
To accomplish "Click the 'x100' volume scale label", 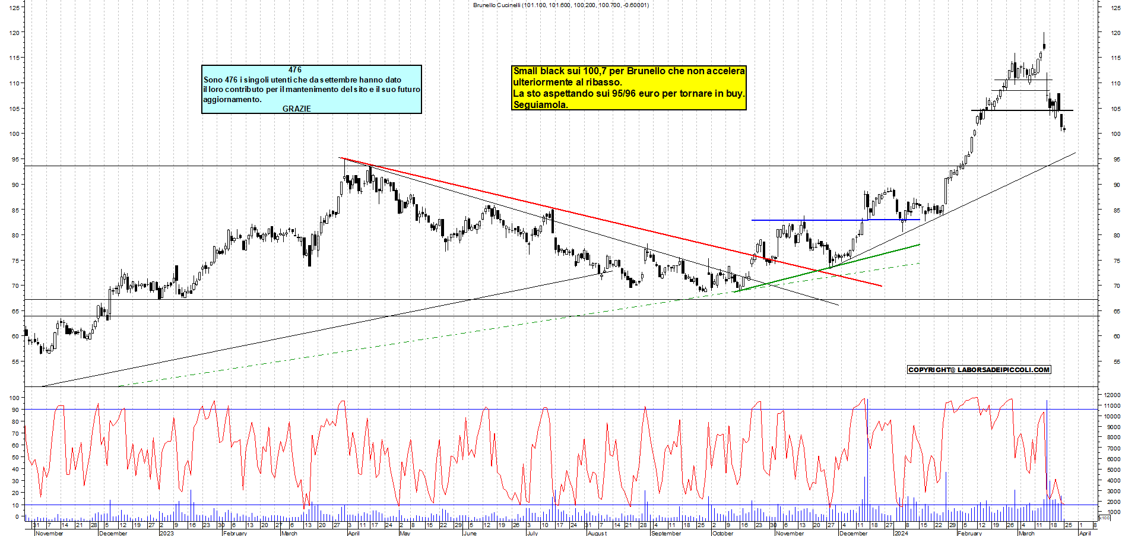I will [x=1104, y=518].
